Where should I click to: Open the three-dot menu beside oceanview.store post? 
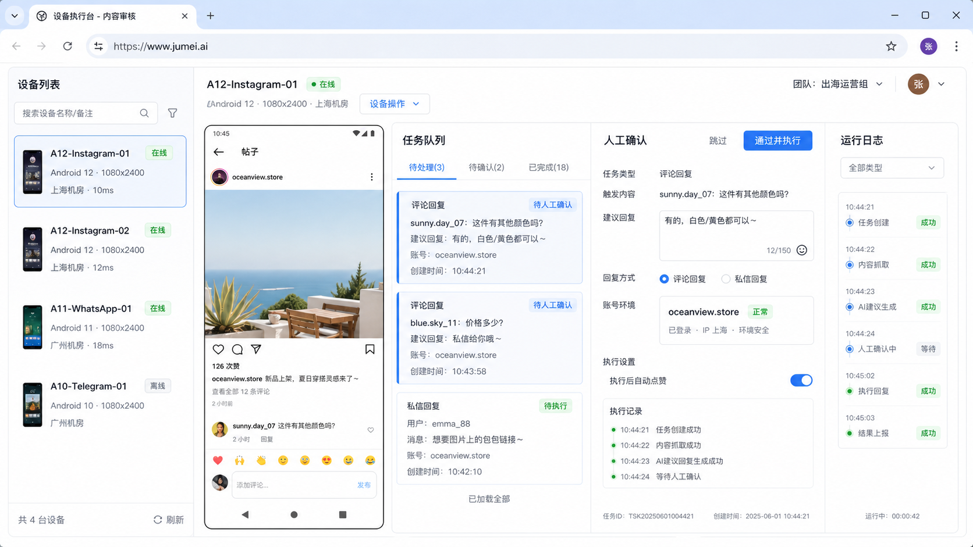coord(372,177)
